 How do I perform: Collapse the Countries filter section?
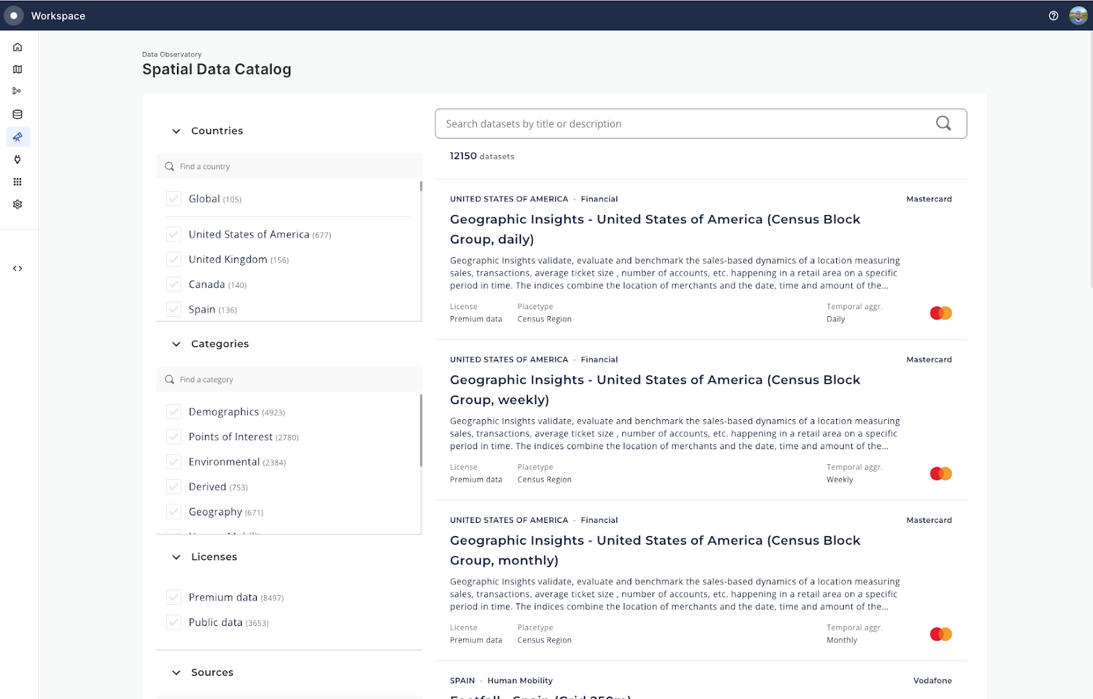176,130
